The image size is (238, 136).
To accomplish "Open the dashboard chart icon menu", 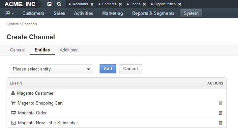I will pos(10,13).
